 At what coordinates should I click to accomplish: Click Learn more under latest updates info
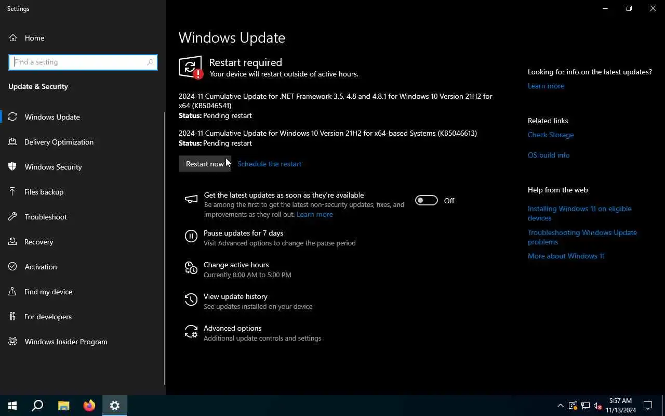click(546, 86)
